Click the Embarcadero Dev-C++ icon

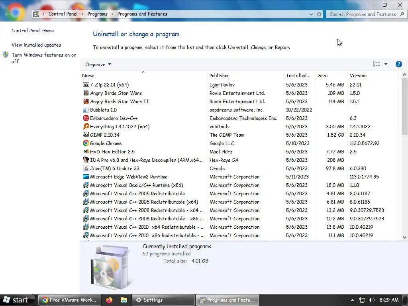pos(86,118)
